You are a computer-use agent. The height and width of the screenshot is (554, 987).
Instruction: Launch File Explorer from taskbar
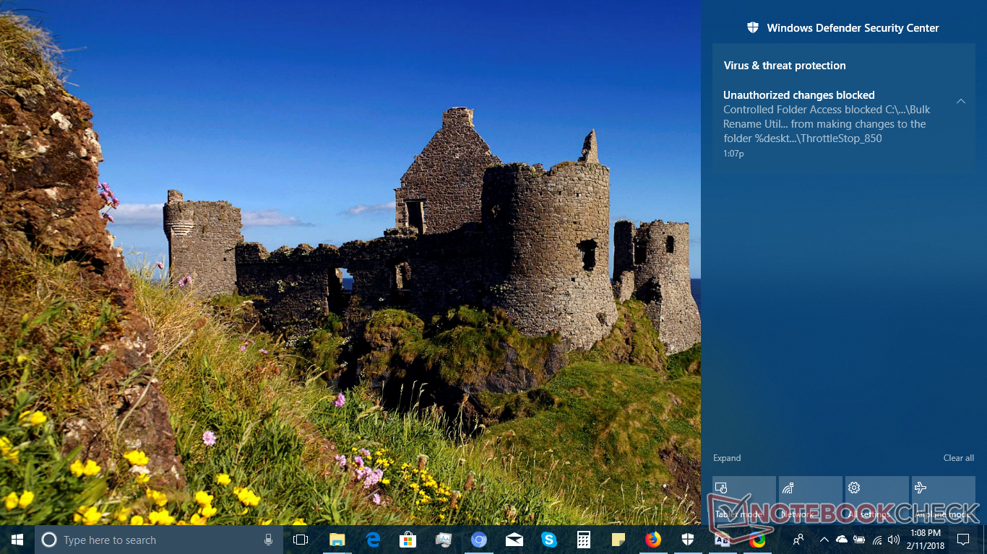click(x=337, y=540)
